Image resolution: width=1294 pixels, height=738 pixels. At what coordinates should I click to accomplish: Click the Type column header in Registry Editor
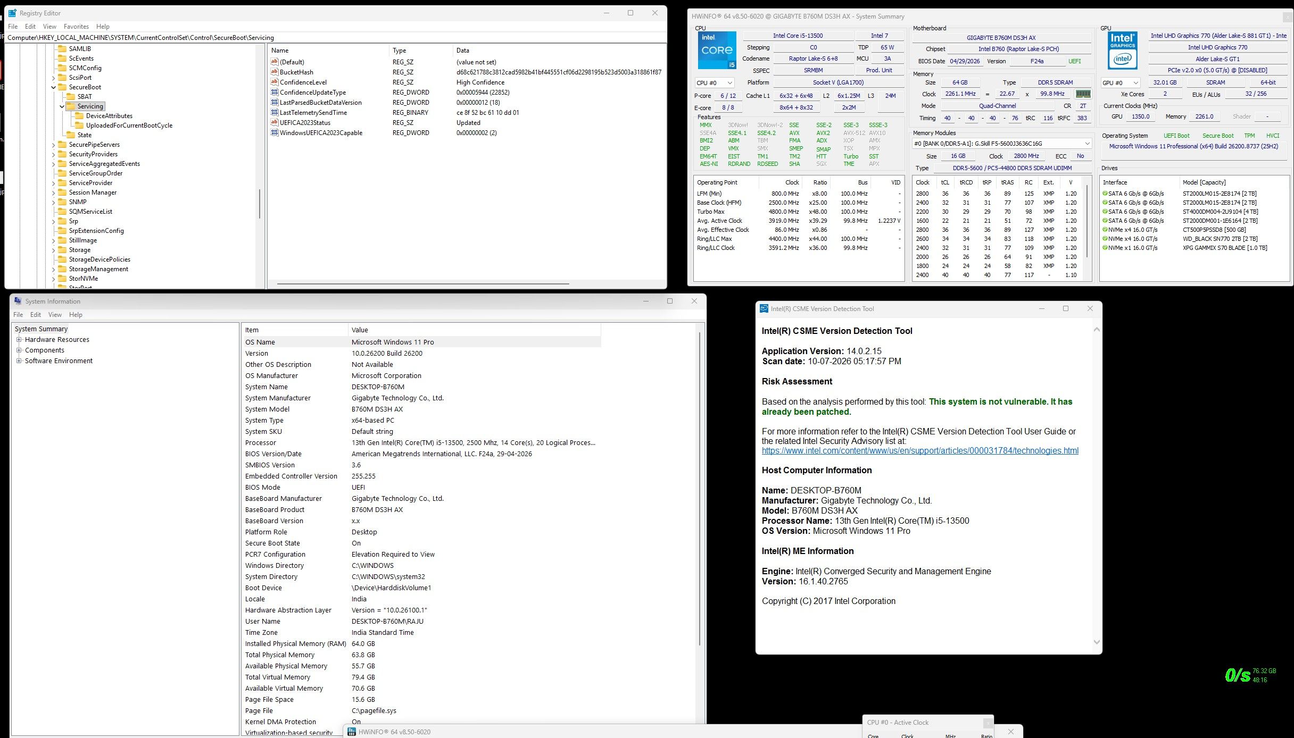click(421, 51)
